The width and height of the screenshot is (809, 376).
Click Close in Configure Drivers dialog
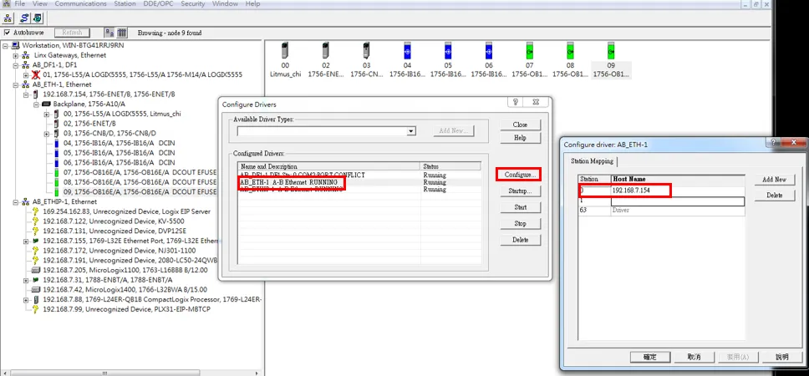(x=520, y=124)
